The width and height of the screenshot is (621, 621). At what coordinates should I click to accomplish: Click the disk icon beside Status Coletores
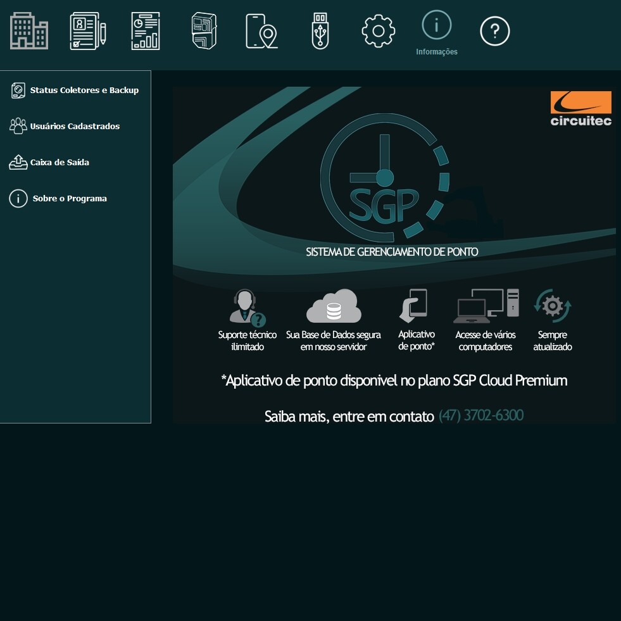(x=18, y=91)
